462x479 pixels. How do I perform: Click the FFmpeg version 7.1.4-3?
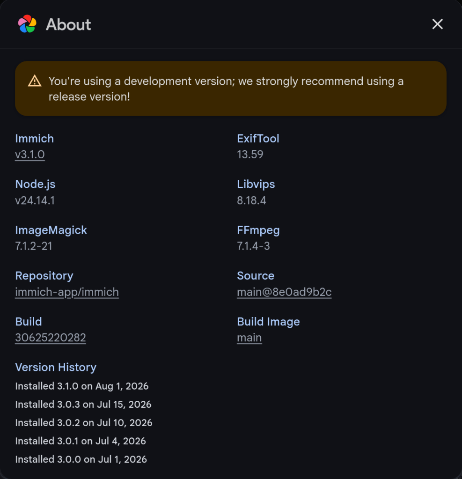253,246
